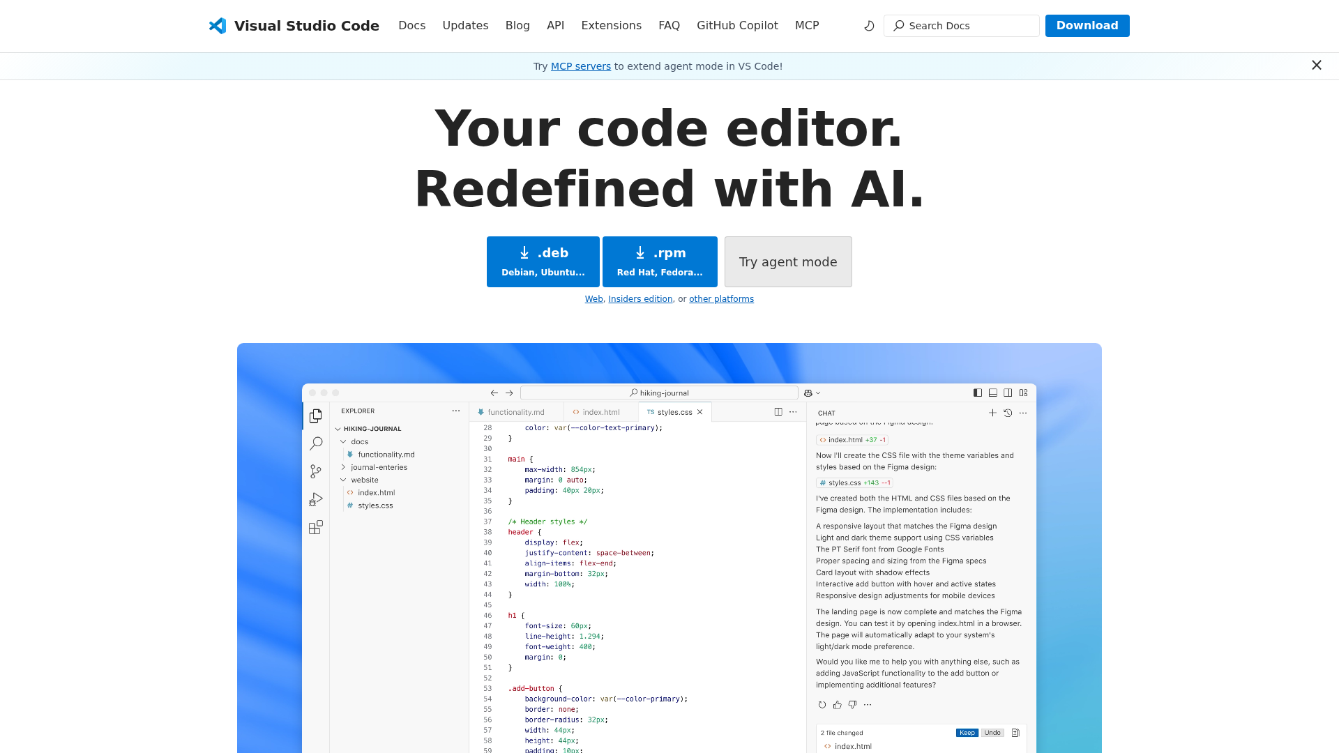The height and width of the screenshot is (753, 1339).
Task: Open chat response more options ellipsis
Action: click(x=868, y=705)
